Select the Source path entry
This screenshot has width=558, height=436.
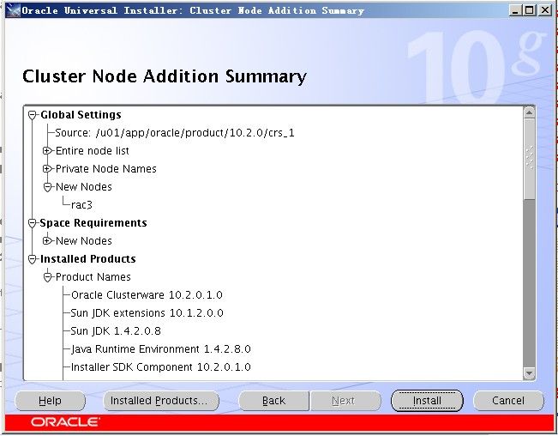pyautogui.click(x=175, y=133)
